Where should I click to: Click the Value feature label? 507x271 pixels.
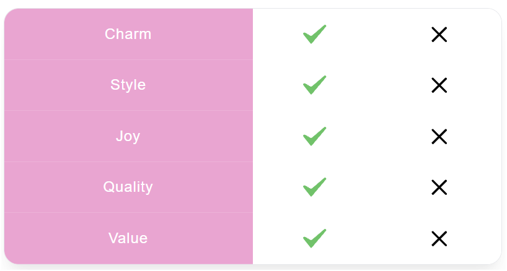pos(128,238)
